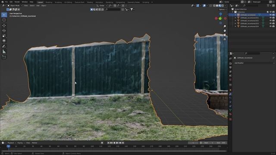Select rendered viewport shading mode
The height and width of the screenshot is (155, 276).
tap(223, 6)
